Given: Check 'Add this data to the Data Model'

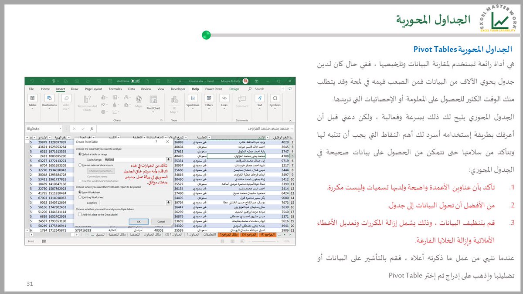Looking at the screenshot, I should click(80, 214).
